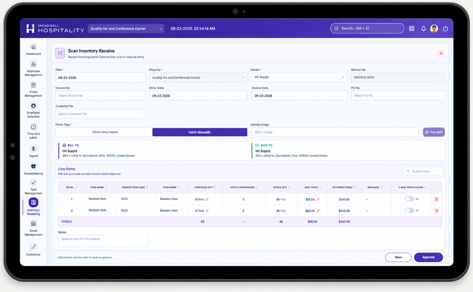
Task: Close the Scan Inventory Receive panel
Action: click(441, 53)
